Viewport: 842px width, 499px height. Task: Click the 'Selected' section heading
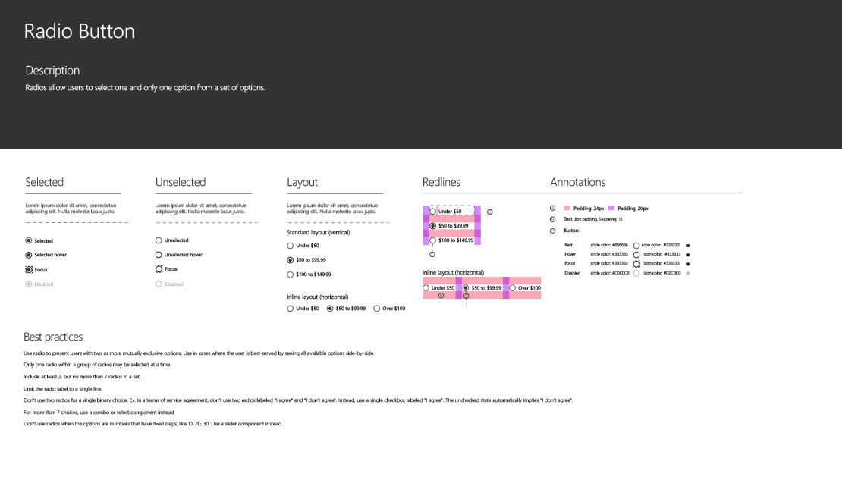point(45,182)
